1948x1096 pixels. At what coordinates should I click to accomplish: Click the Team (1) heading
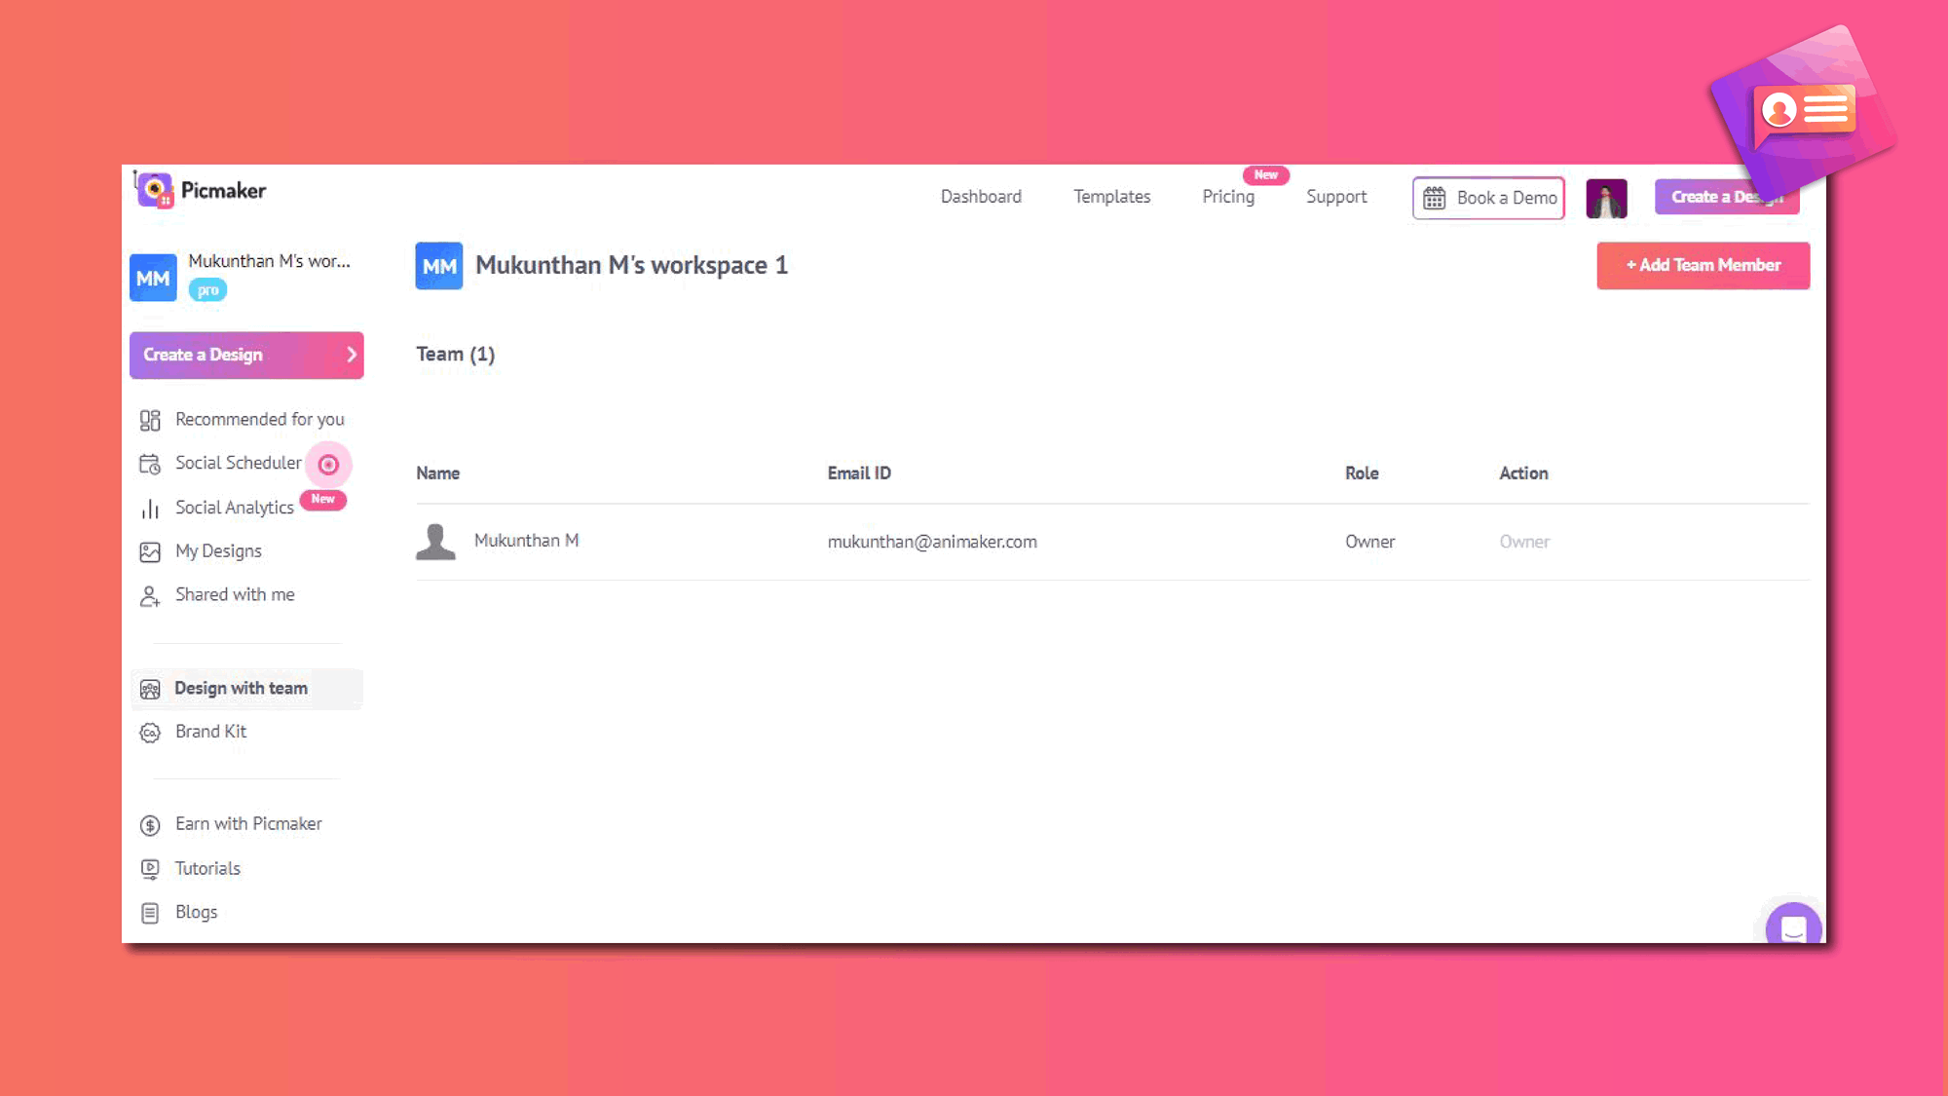coord(455,355)
